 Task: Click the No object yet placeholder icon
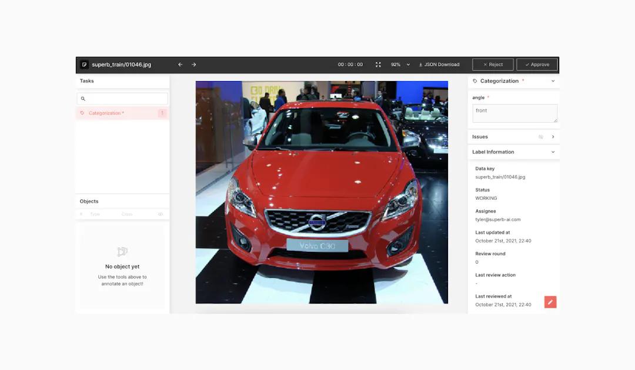click(x=122, y=252)
